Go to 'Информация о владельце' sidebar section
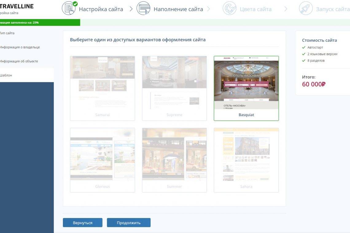Screen dimensions: 350x233 click(27, 47)
